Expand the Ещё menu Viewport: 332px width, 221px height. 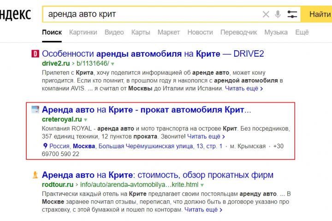click(x=302, y=32)
